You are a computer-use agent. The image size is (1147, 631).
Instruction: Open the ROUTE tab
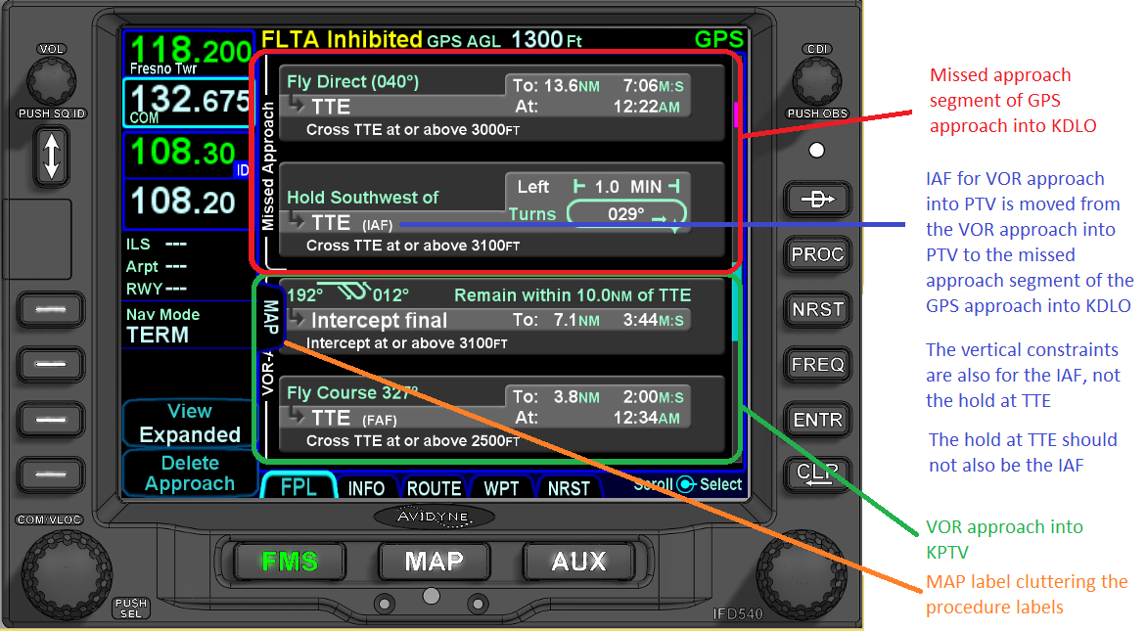tap(434, 488)
